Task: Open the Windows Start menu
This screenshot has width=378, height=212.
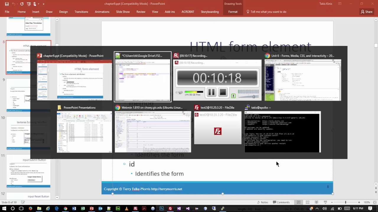Action: coord(4,208)
